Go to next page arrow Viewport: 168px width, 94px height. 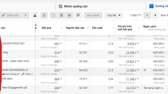click(155, 15)
